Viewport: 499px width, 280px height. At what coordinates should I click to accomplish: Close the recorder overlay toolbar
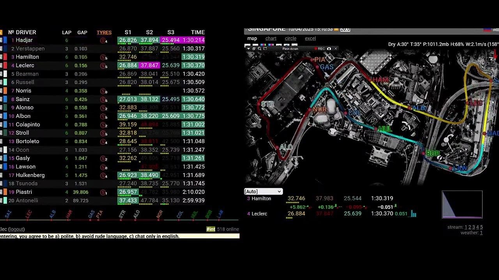point(336,49)
